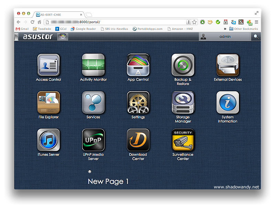Expand hidden bookmarks chevron

pos(225,29)
